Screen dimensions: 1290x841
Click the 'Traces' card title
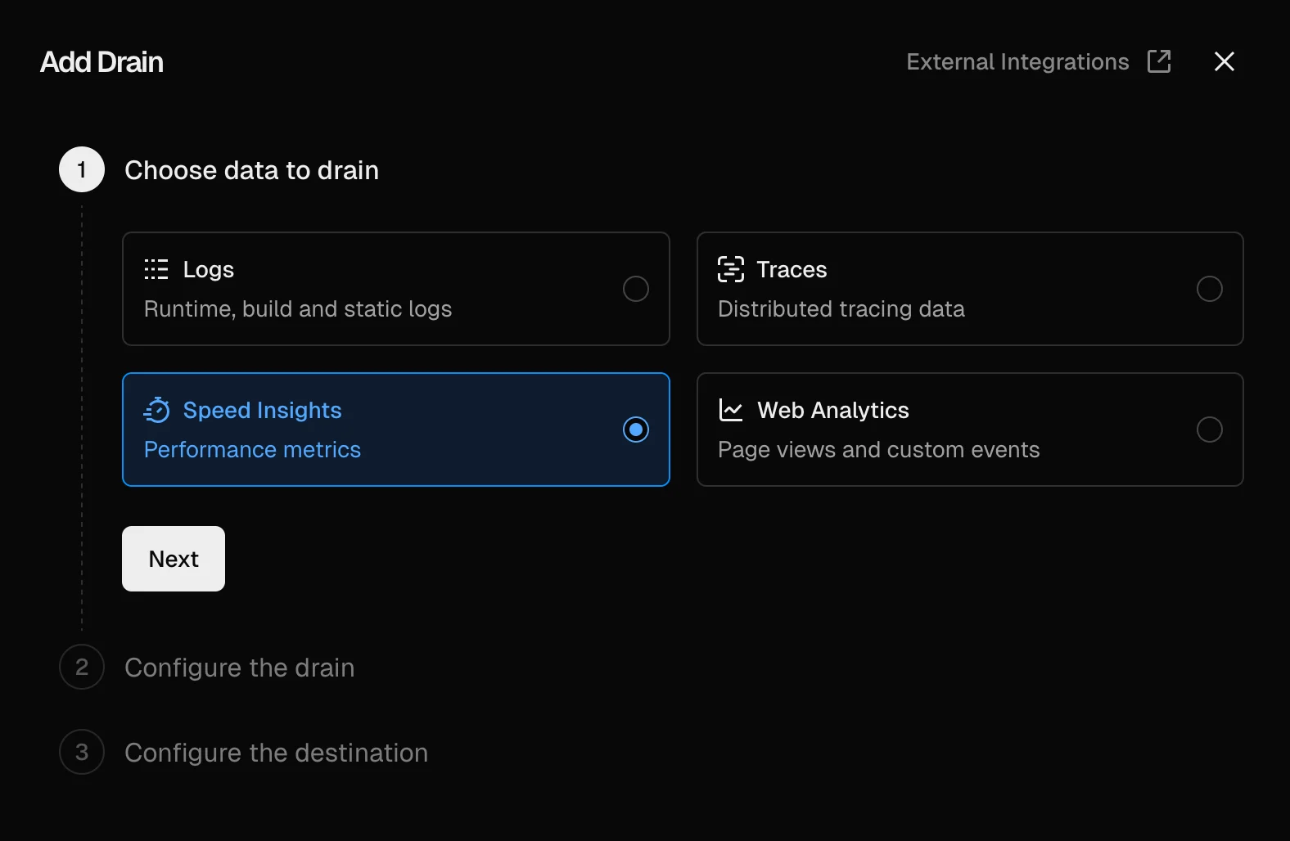click(x=792, y=270)
